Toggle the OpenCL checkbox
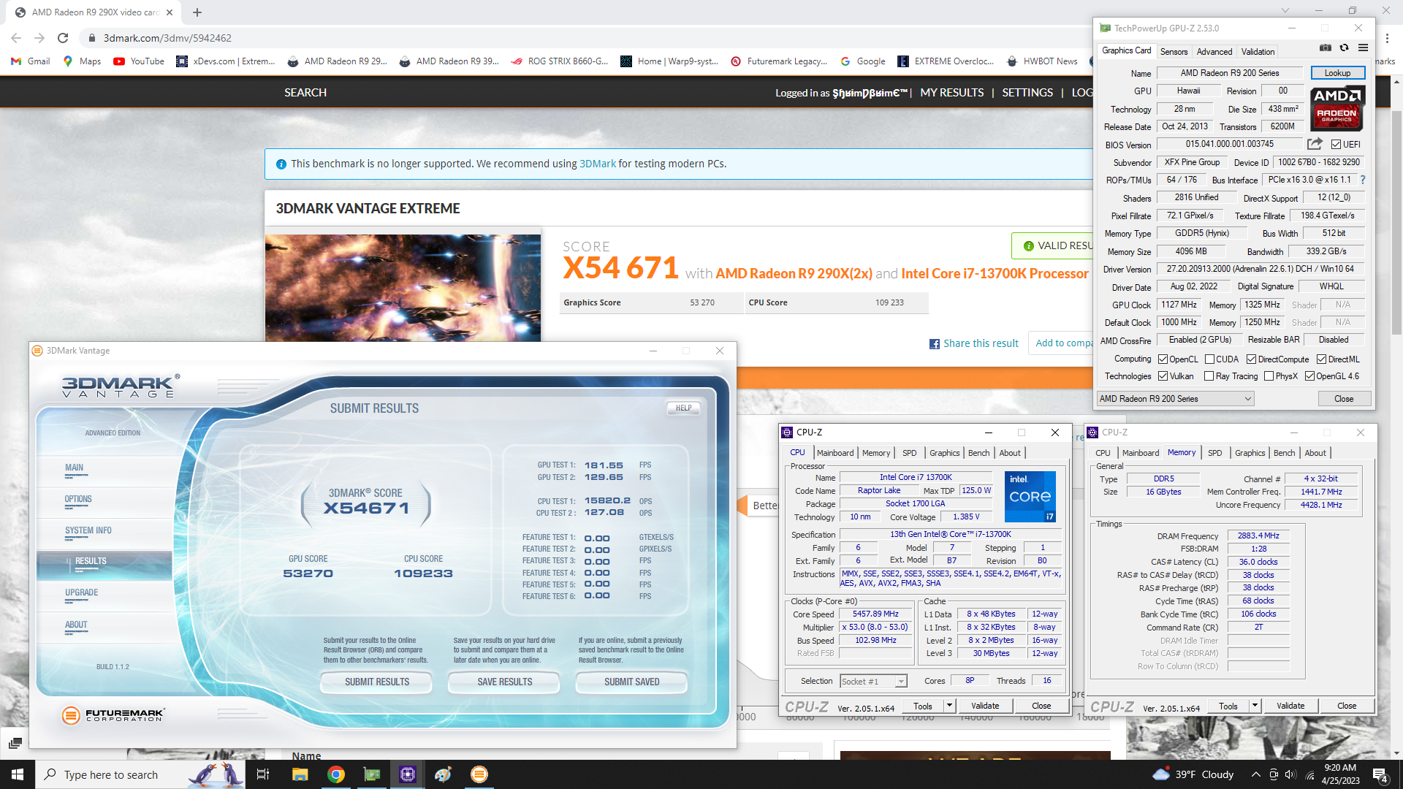 click(1163, 359)
